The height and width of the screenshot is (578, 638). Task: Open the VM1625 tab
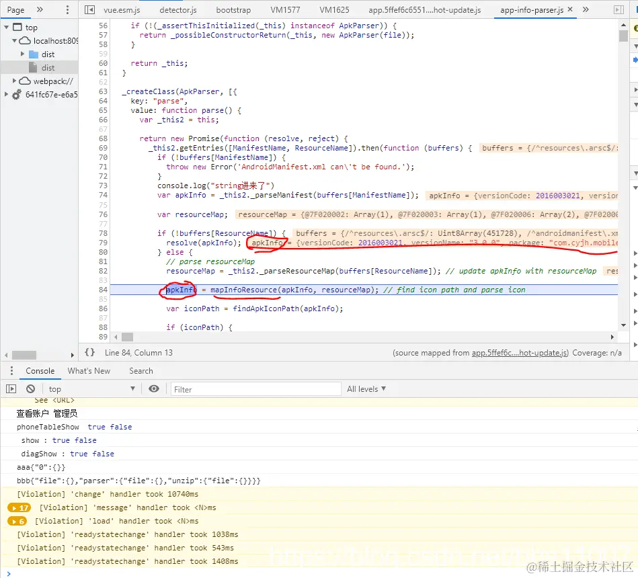[x=334, y=10]
